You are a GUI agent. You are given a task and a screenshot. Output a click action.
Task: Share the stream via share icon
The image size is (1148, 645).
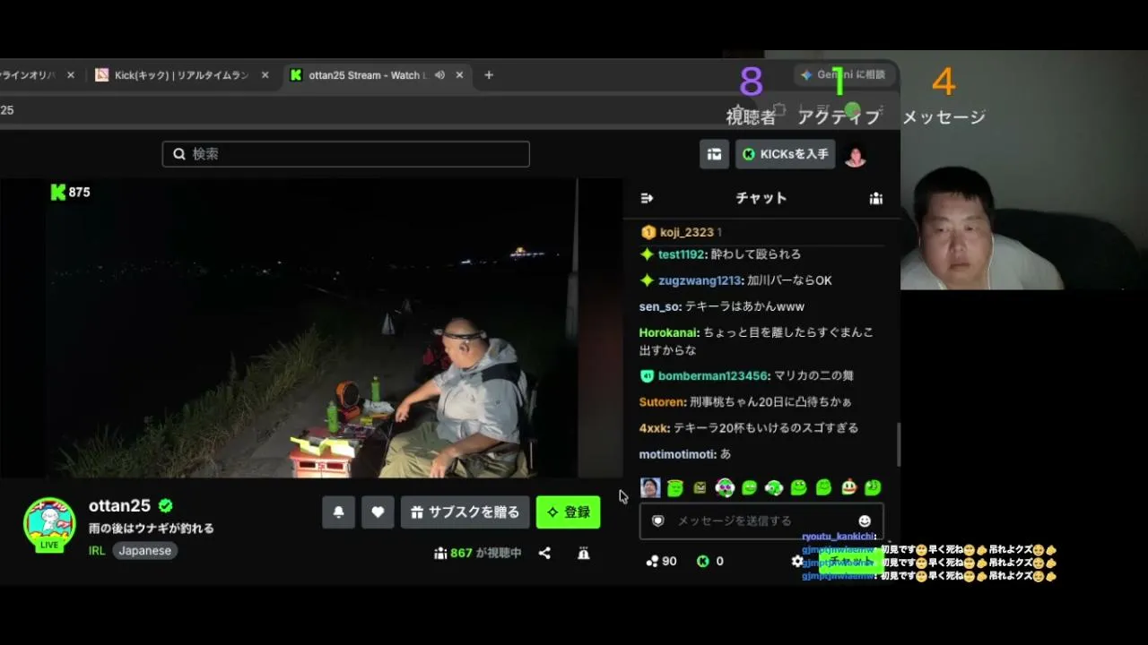544,554
